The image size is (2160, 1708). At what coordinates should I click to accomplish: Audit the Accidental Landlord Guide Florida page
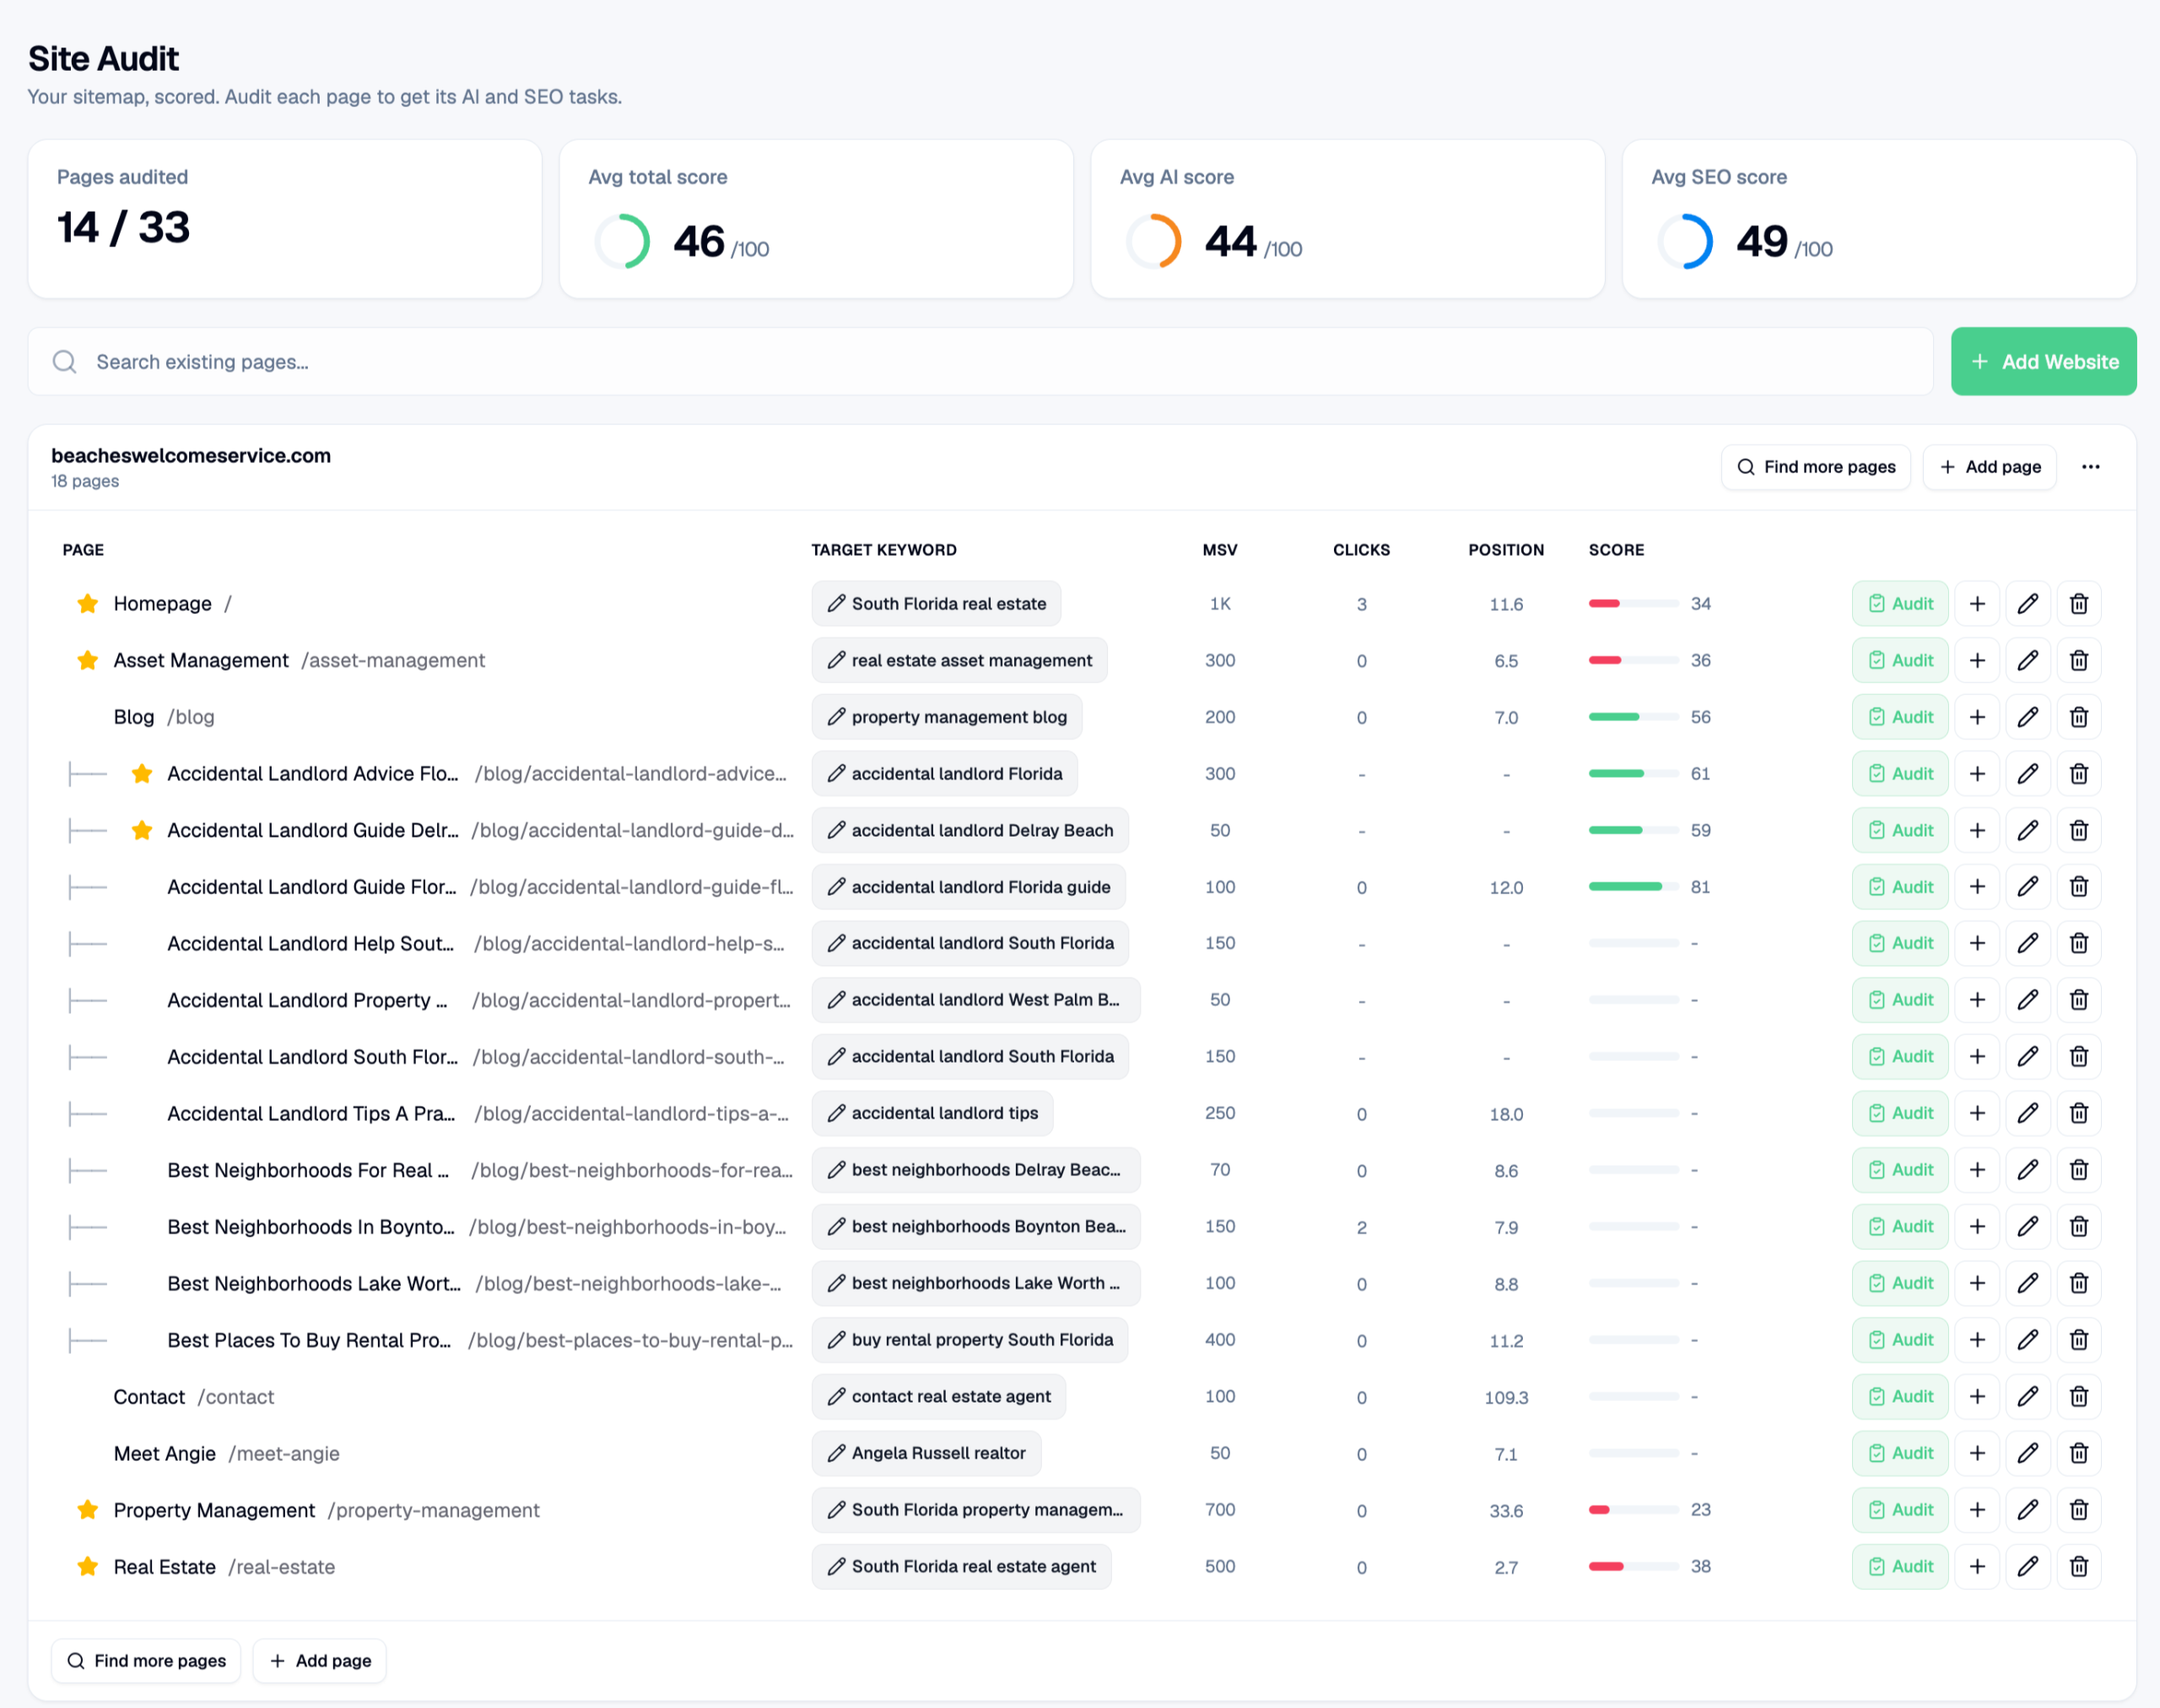click(x=1899, y=887)
